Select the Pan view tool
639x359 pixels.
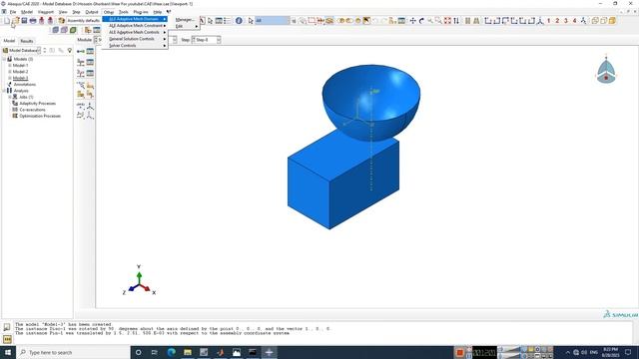coord(412,20)
